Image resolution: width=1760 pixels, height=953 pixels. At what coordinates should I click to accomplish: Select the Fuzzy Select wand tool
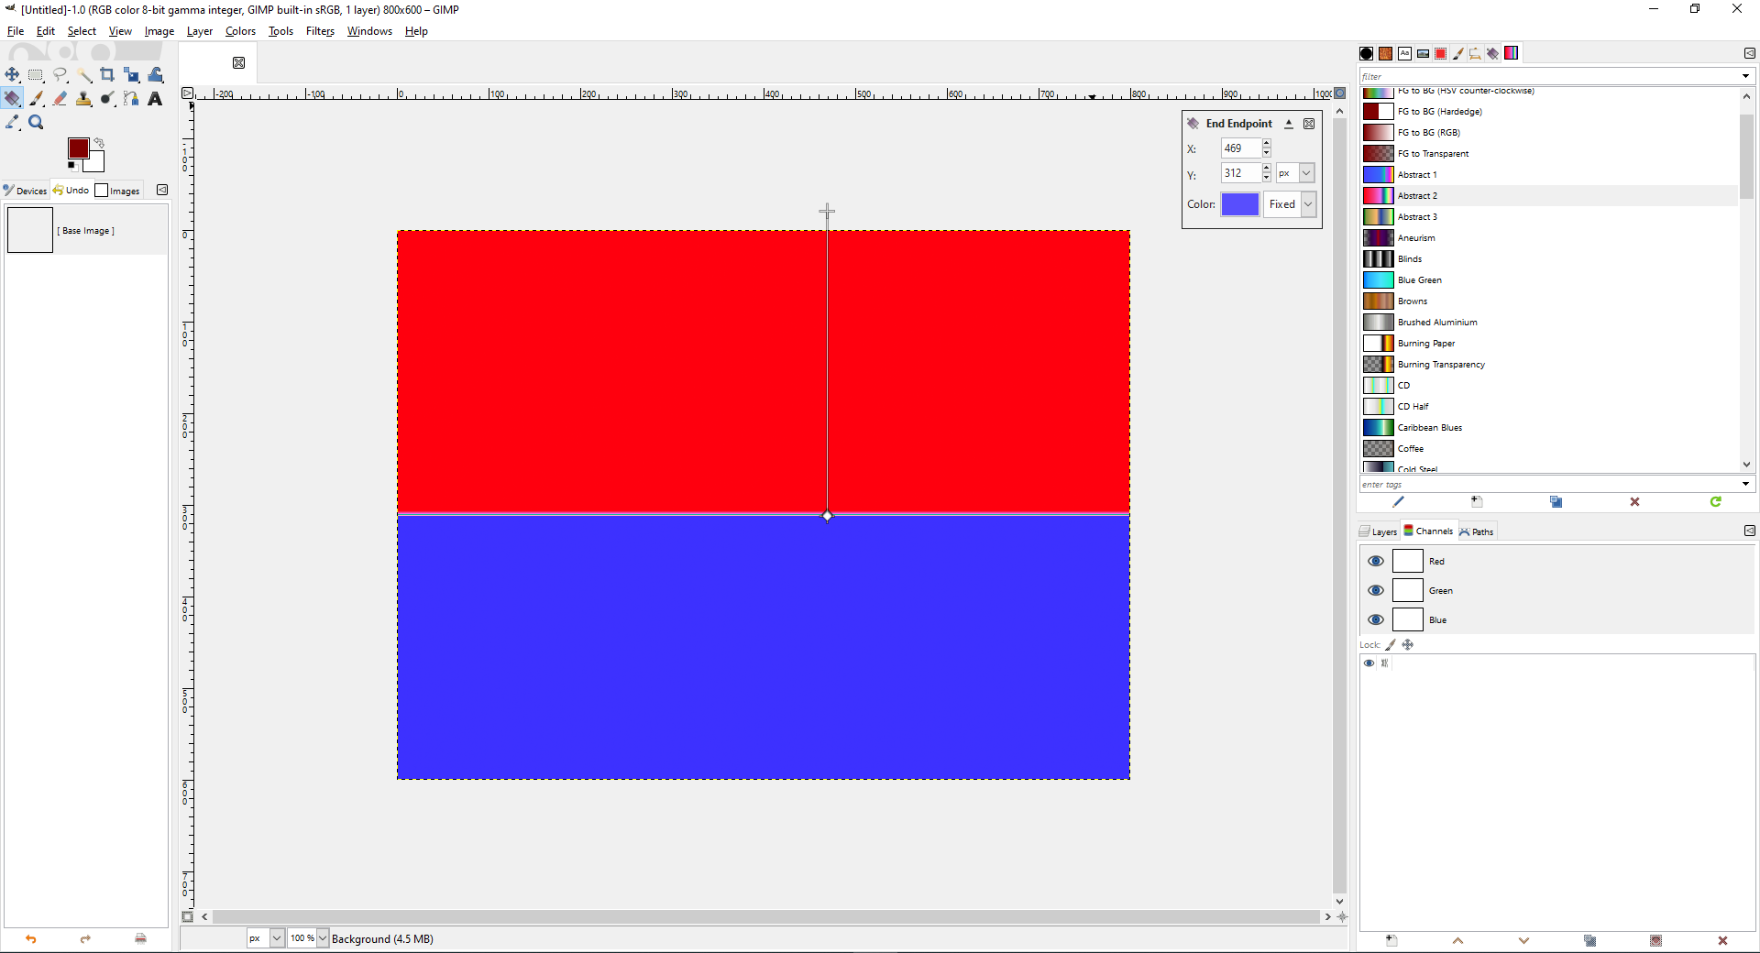pos(83,74)
